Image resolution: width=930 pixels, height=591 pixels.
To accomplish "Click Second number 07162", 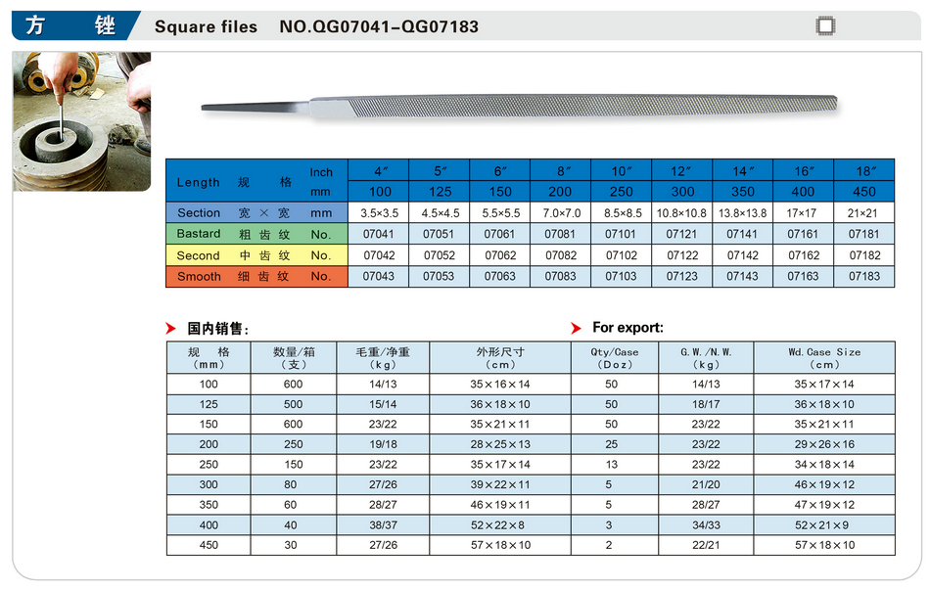I will click(803, 255).
